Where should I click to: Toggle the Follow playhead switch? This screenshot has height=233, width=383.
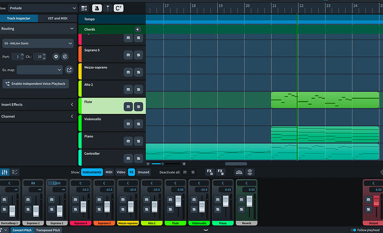coord(354,230)
